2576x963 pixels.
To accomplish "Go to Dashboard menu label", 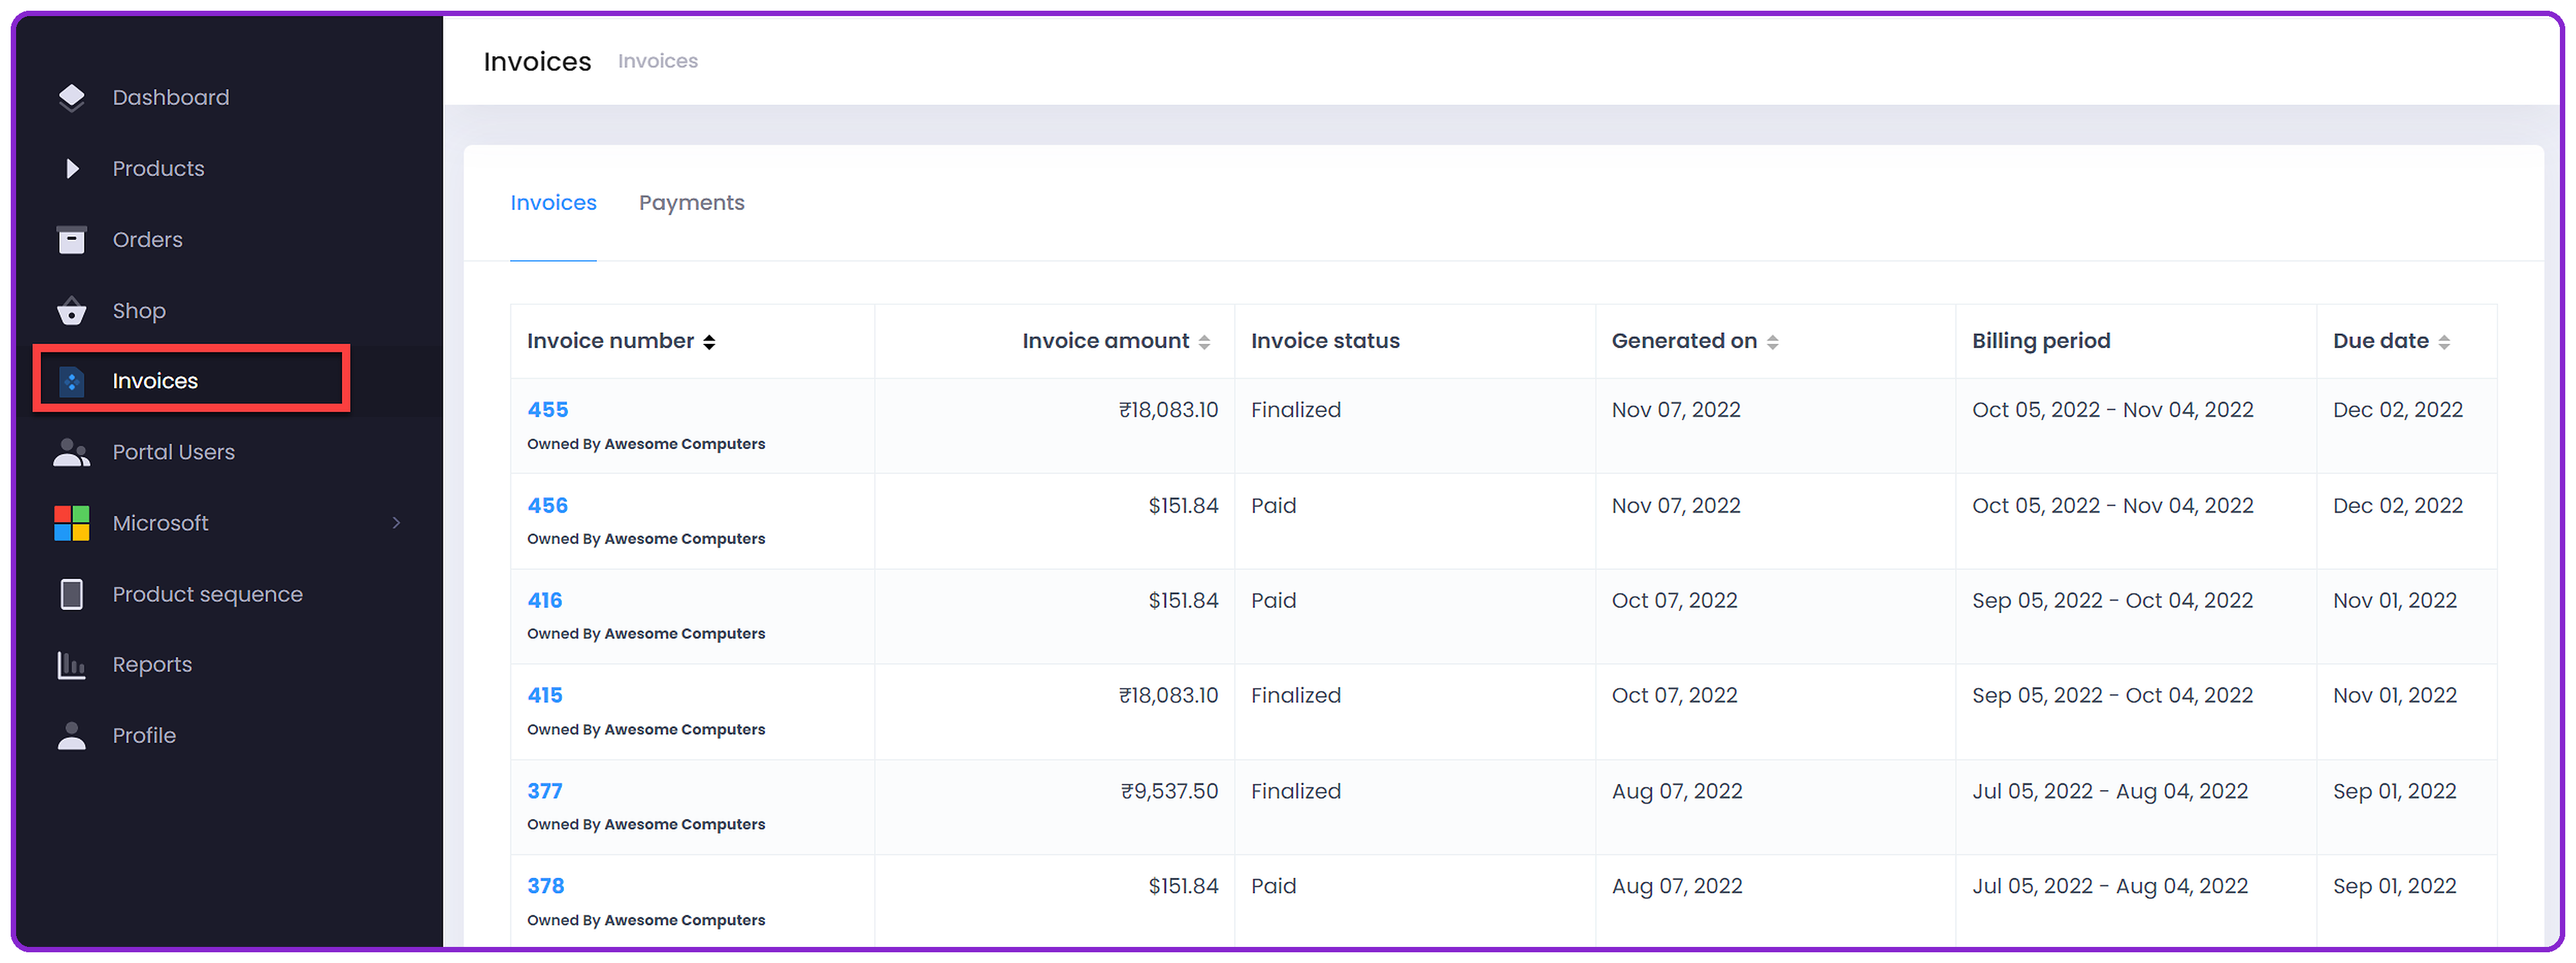I will [171, 98].
